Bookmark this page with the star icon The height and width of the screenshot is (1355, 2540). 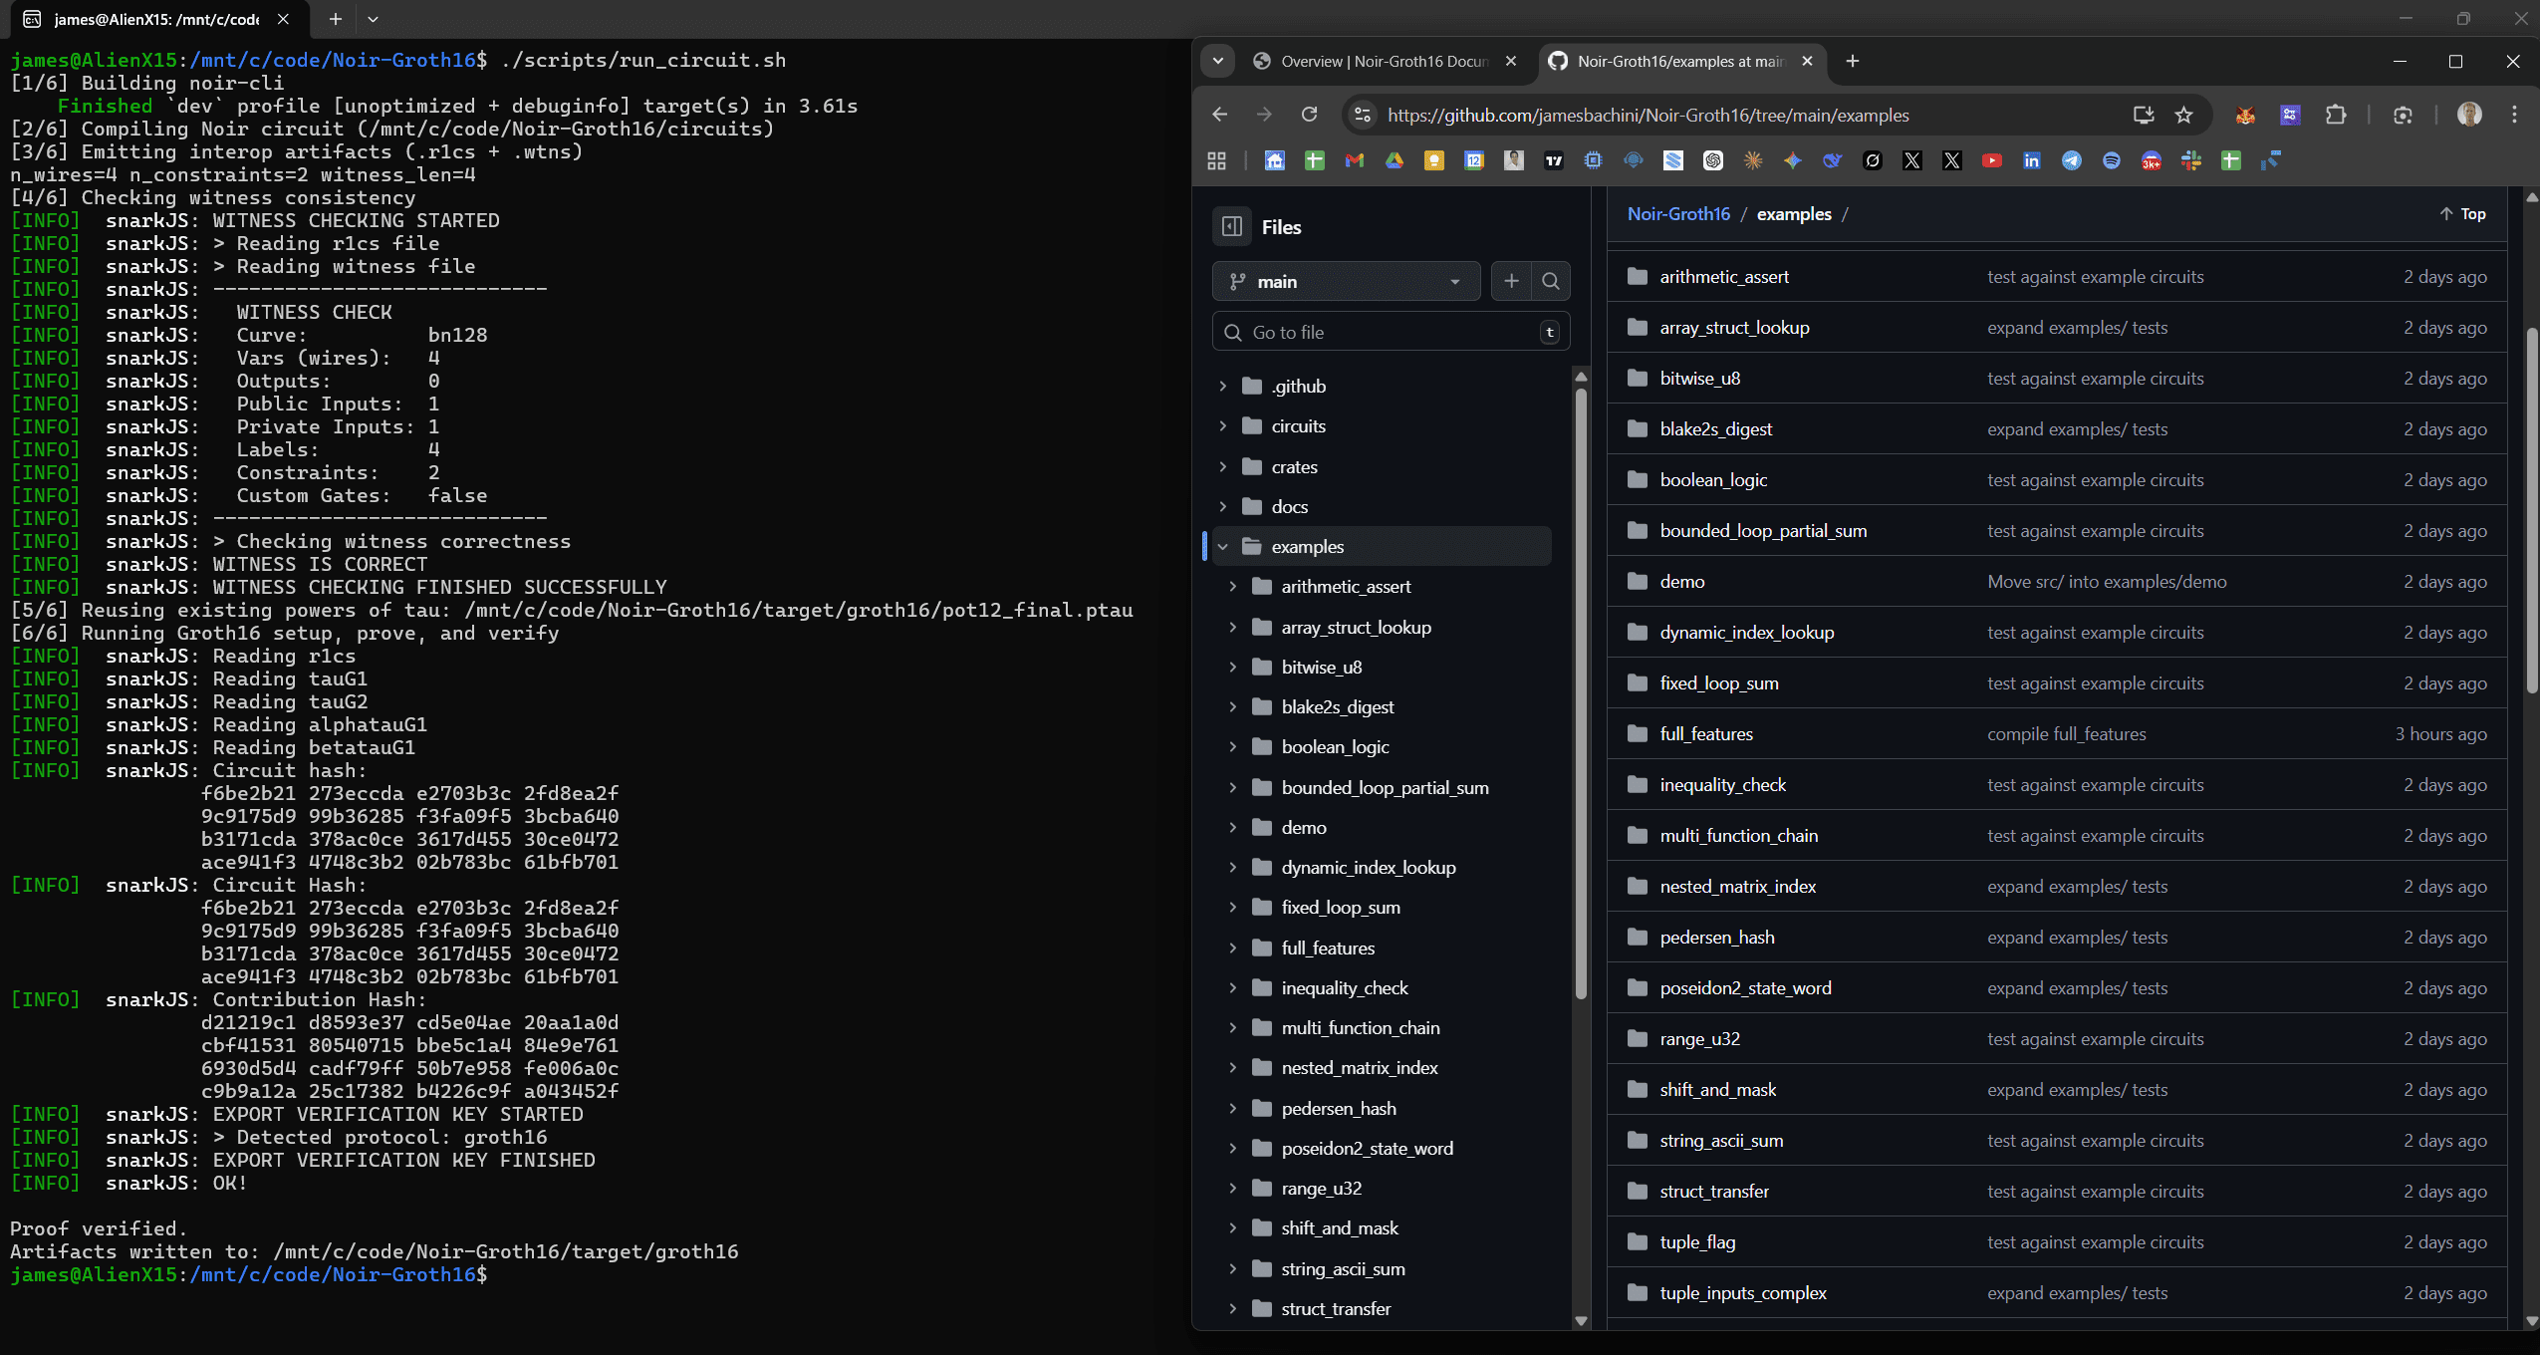[2183, 115]
